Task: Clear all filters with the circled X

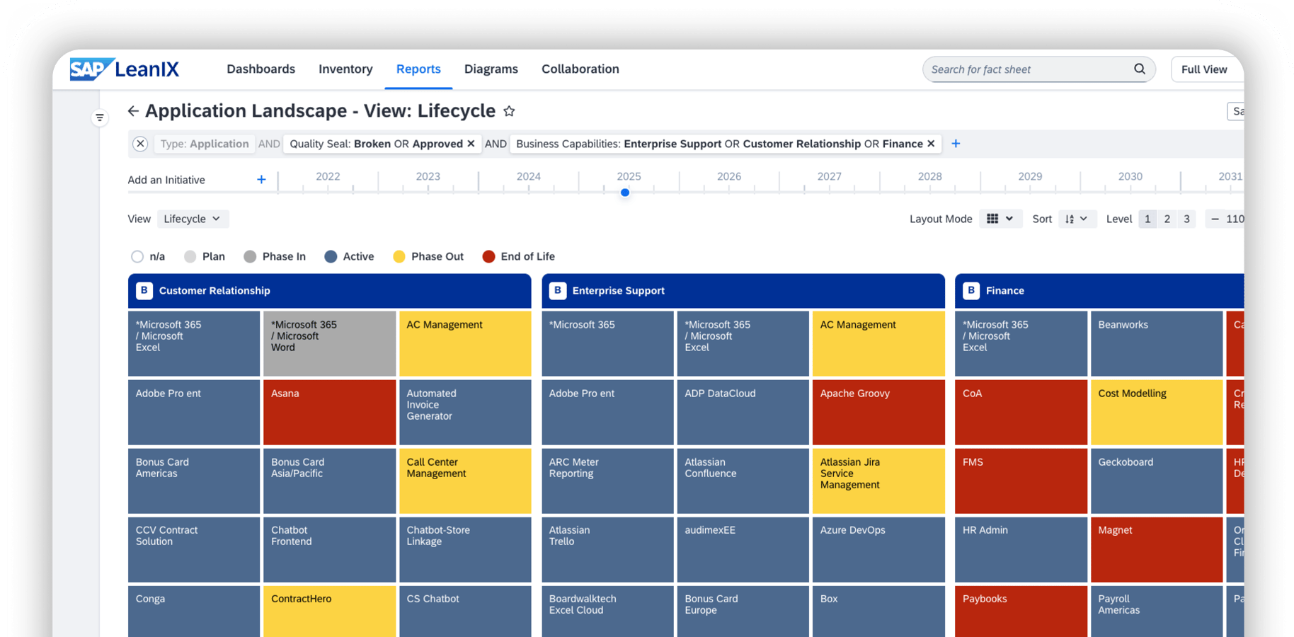Action: (x=140, y=144)
